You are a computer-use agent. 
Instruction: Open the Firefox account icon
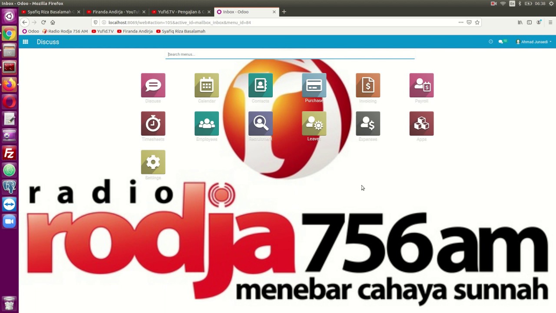539,22
